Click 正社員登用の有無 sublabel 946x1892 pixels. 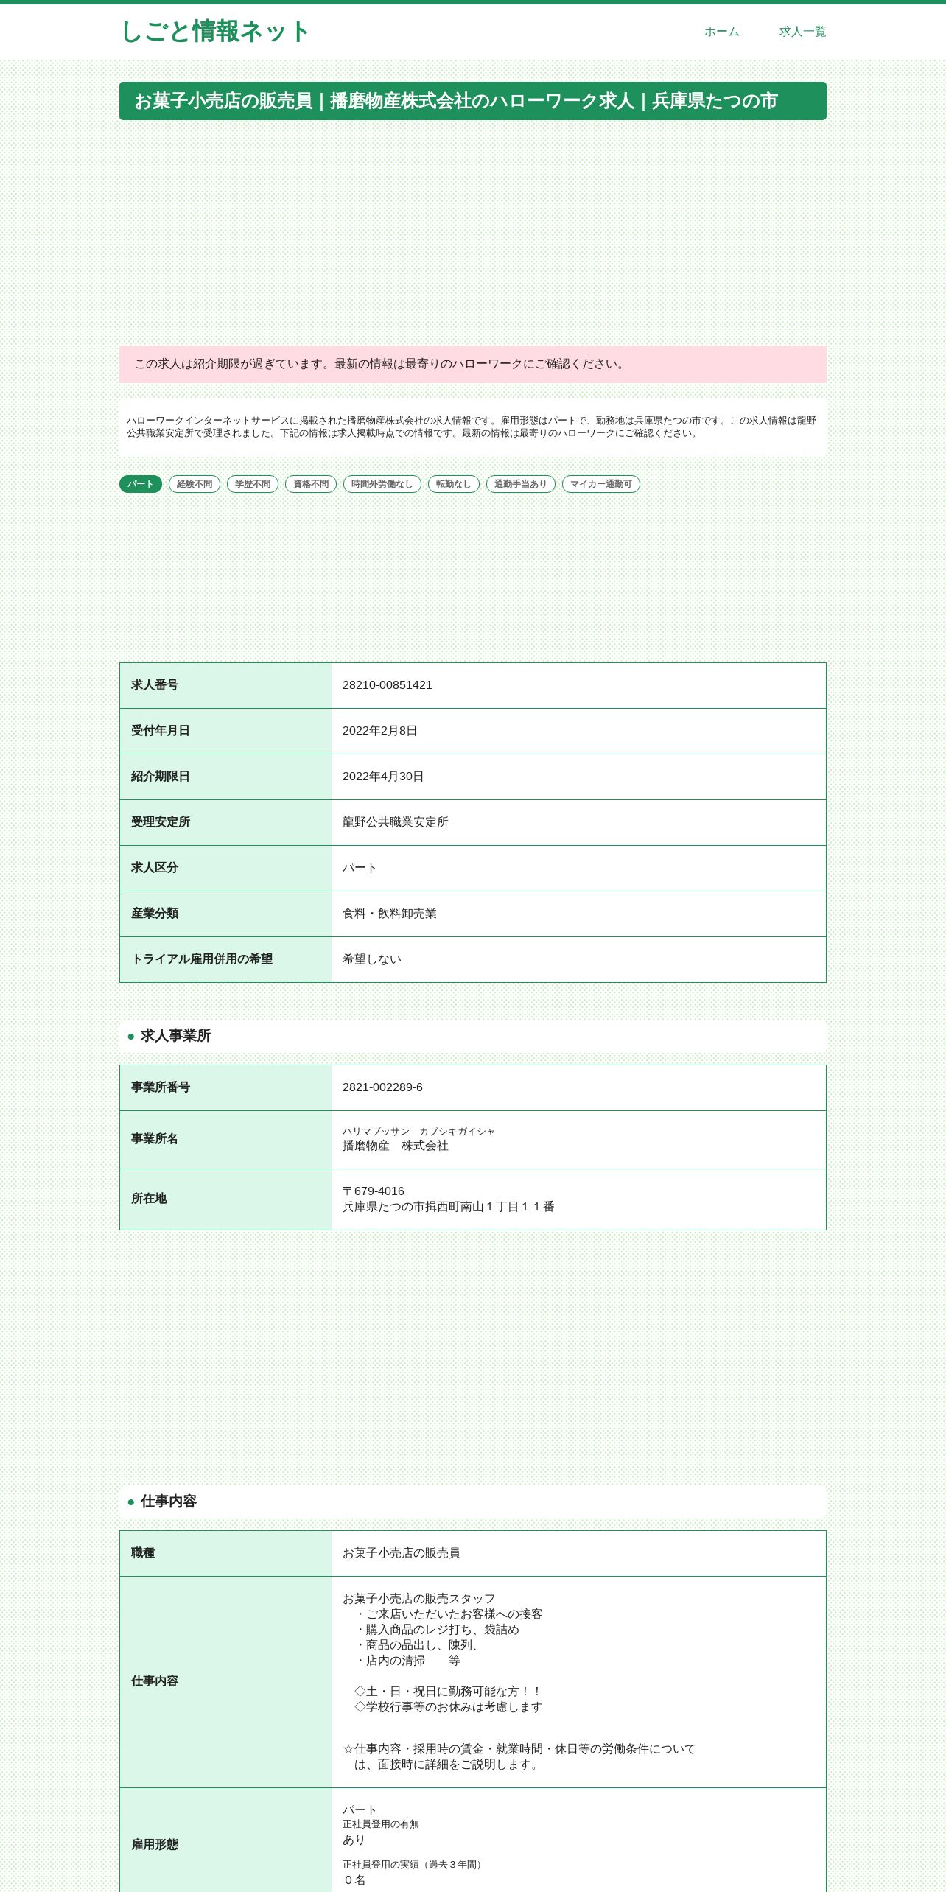[381, 1824]
